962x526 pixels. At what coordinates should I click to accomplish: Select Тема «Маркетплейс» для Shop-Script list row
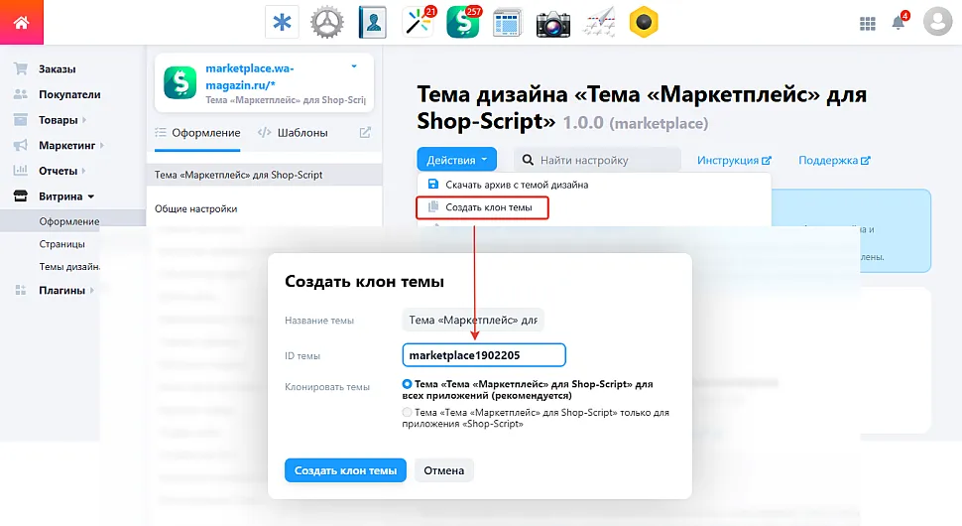click(x=265, y=175)
